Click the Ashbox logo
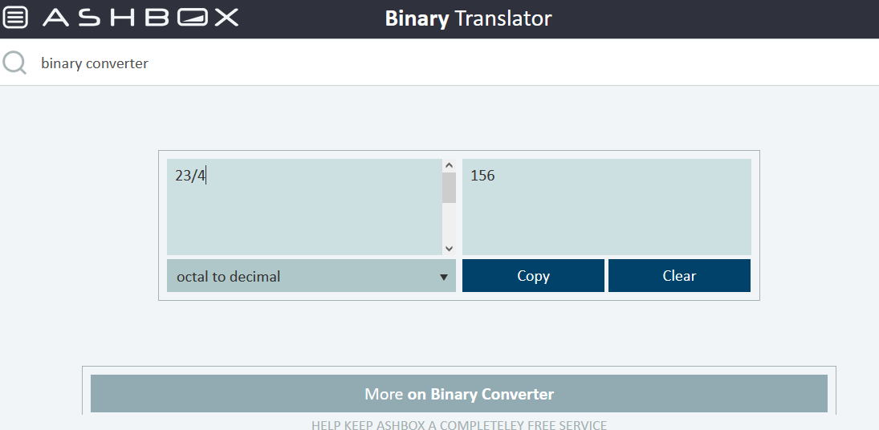 pyautogui.click(x=140, y=18)
